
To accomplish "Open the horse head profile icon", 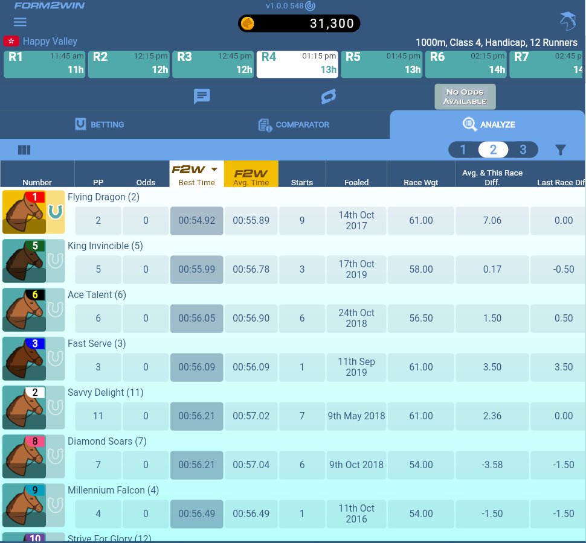I will (568, 21).
